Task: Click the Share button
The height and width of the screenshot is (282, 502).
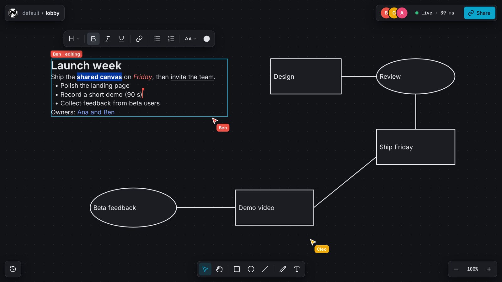Action: (x=479, y=13)
